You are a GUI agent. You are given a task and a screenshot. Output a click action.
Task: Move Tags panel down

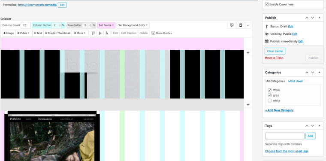(x=312, y=126)
